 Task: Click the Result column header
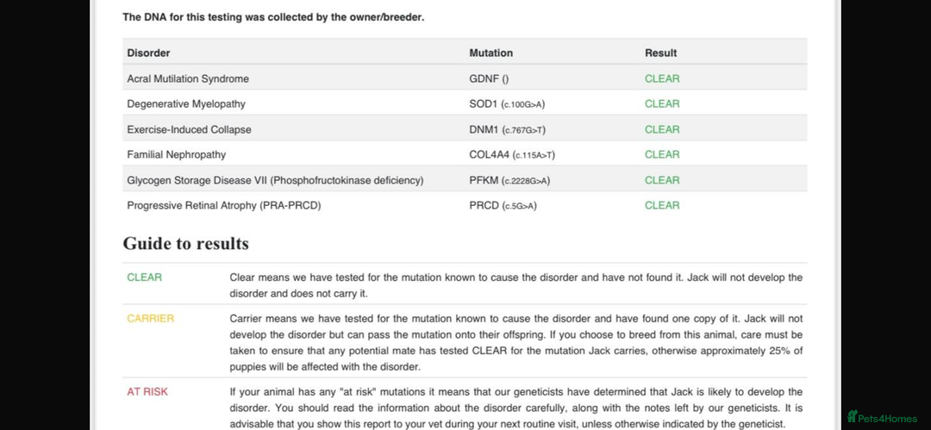pyautogui.click(x=661, y=53)
